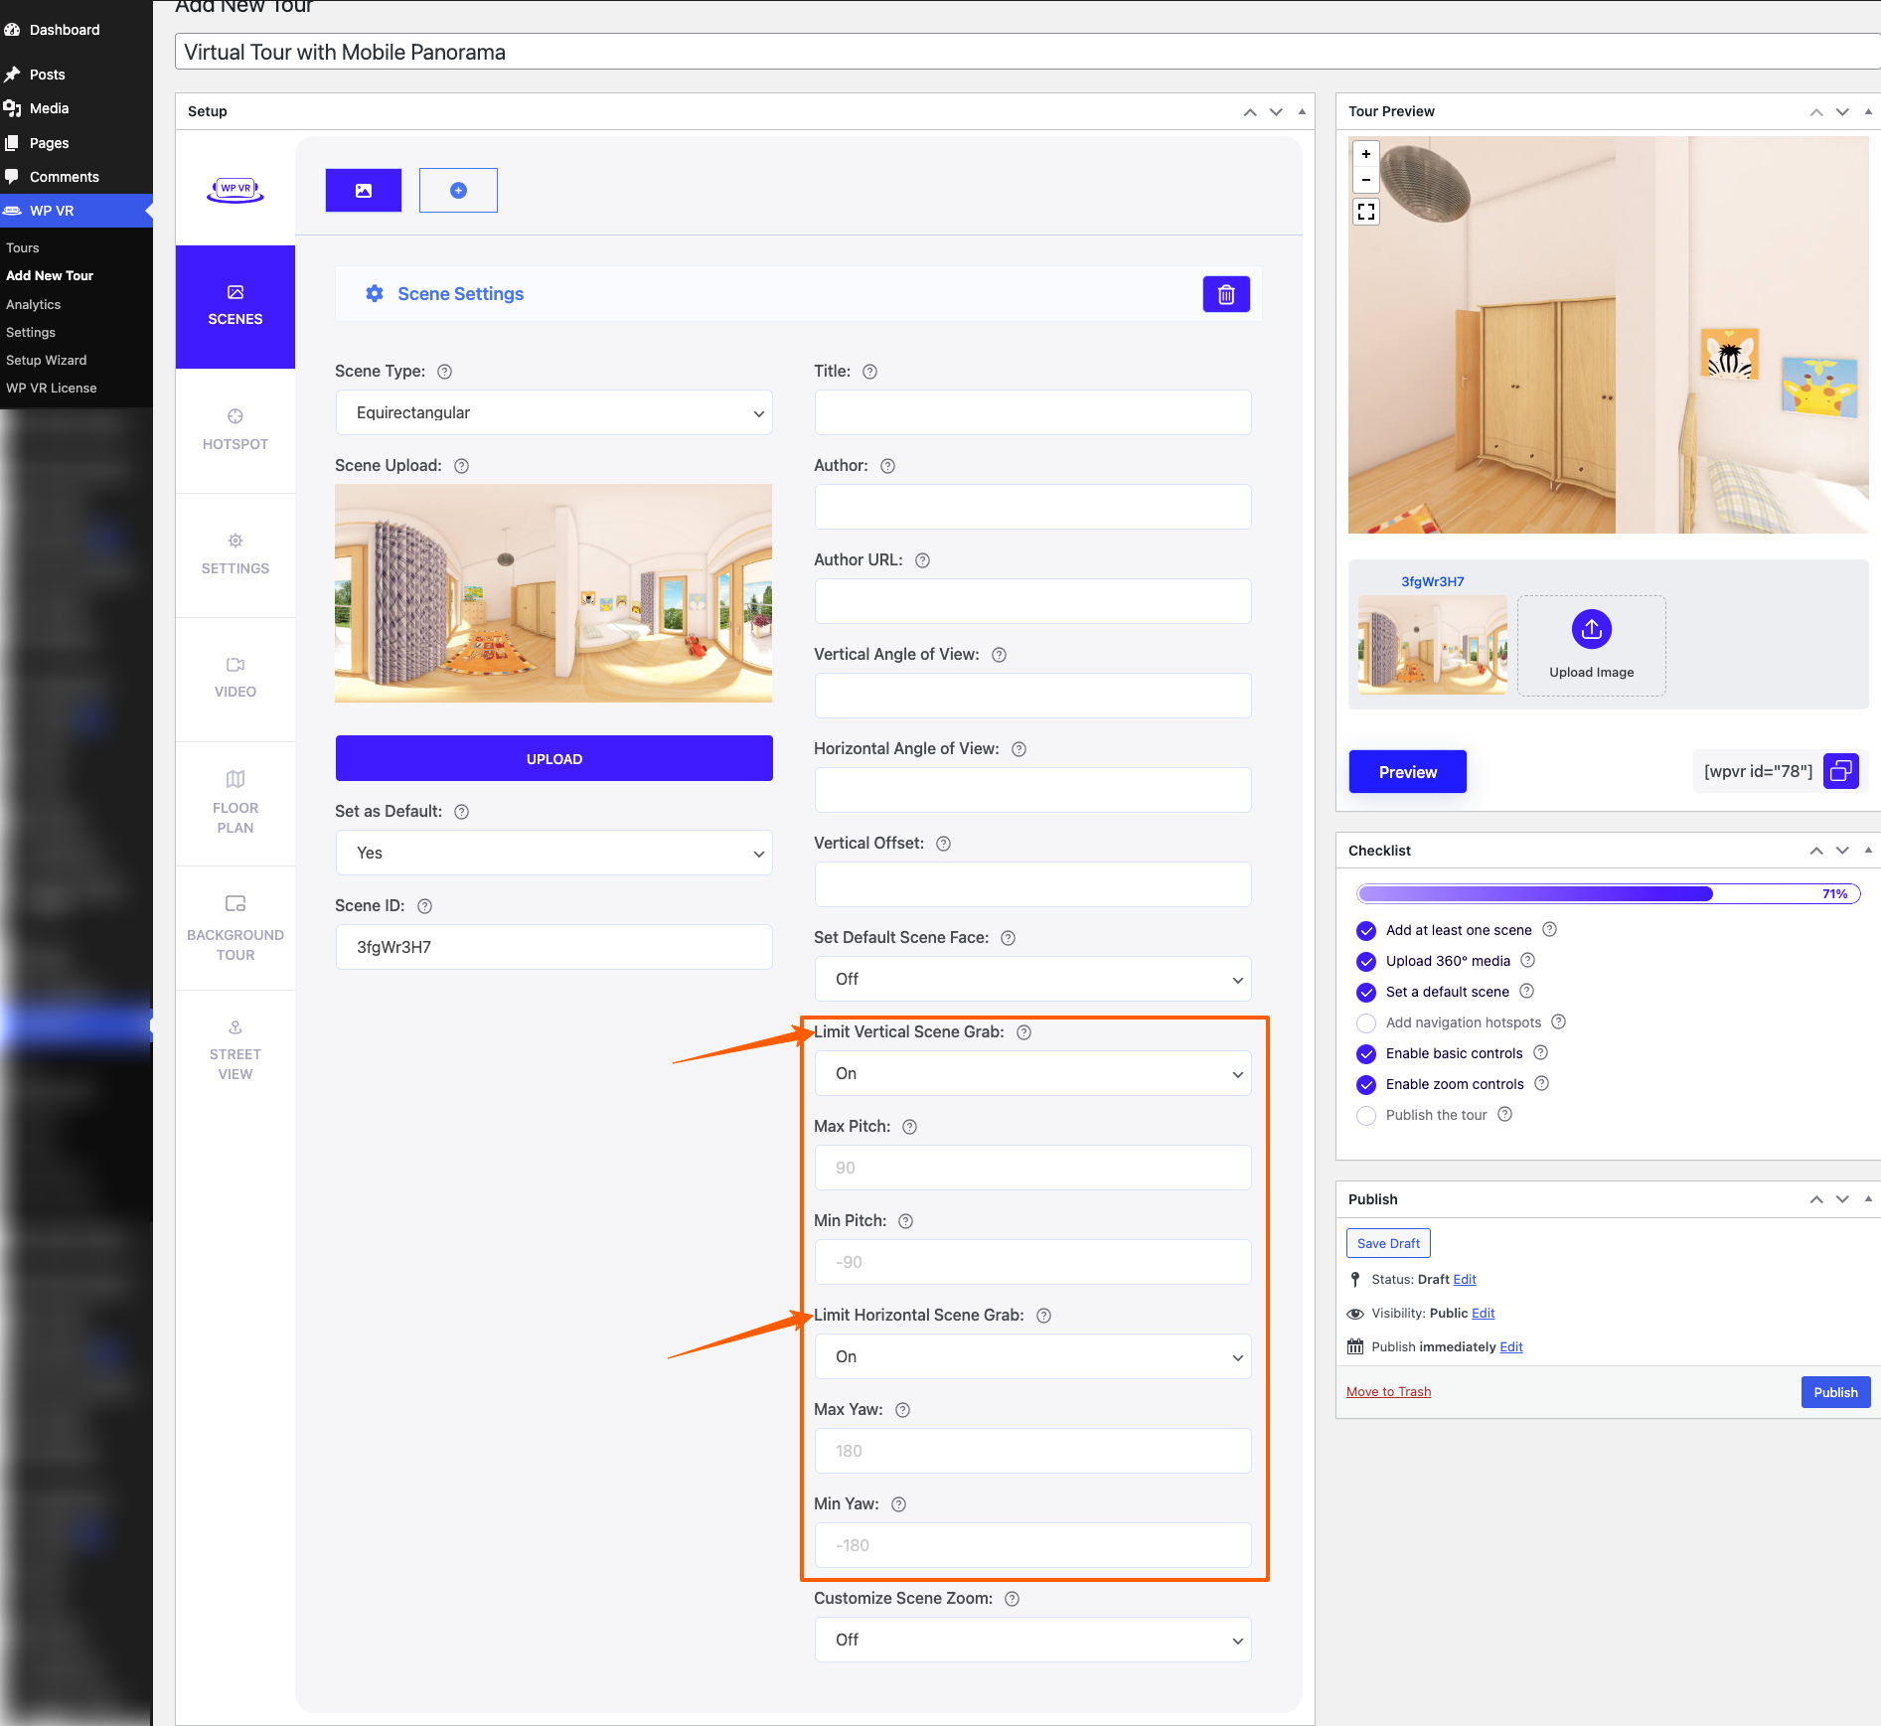Open the Floor Plan tab
The height and width of the screenshot is (1726, 1881).
235,803
